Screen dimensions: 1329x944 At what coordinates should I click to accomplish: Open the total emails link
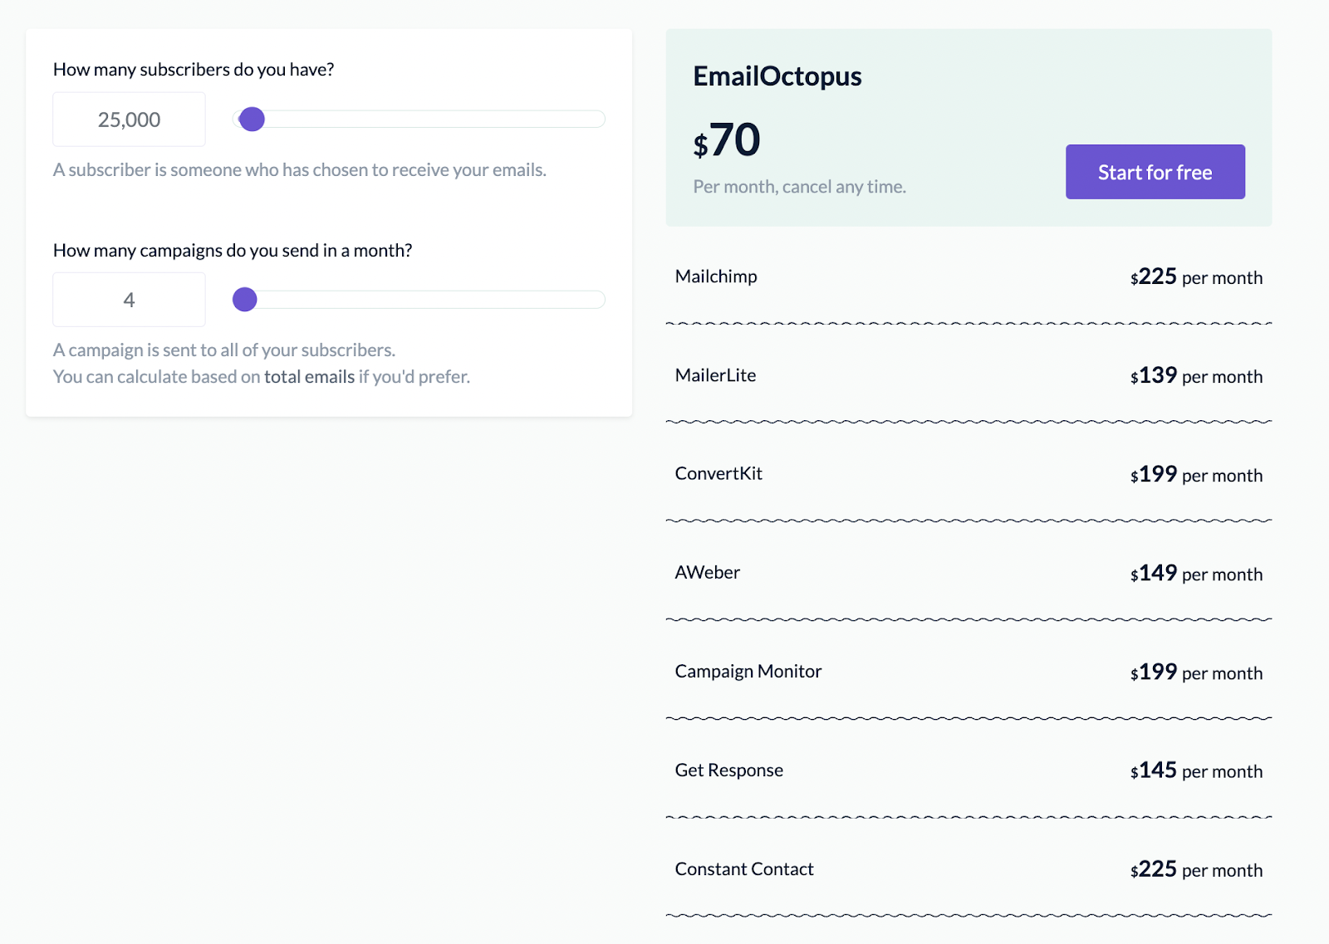point(309,377)
